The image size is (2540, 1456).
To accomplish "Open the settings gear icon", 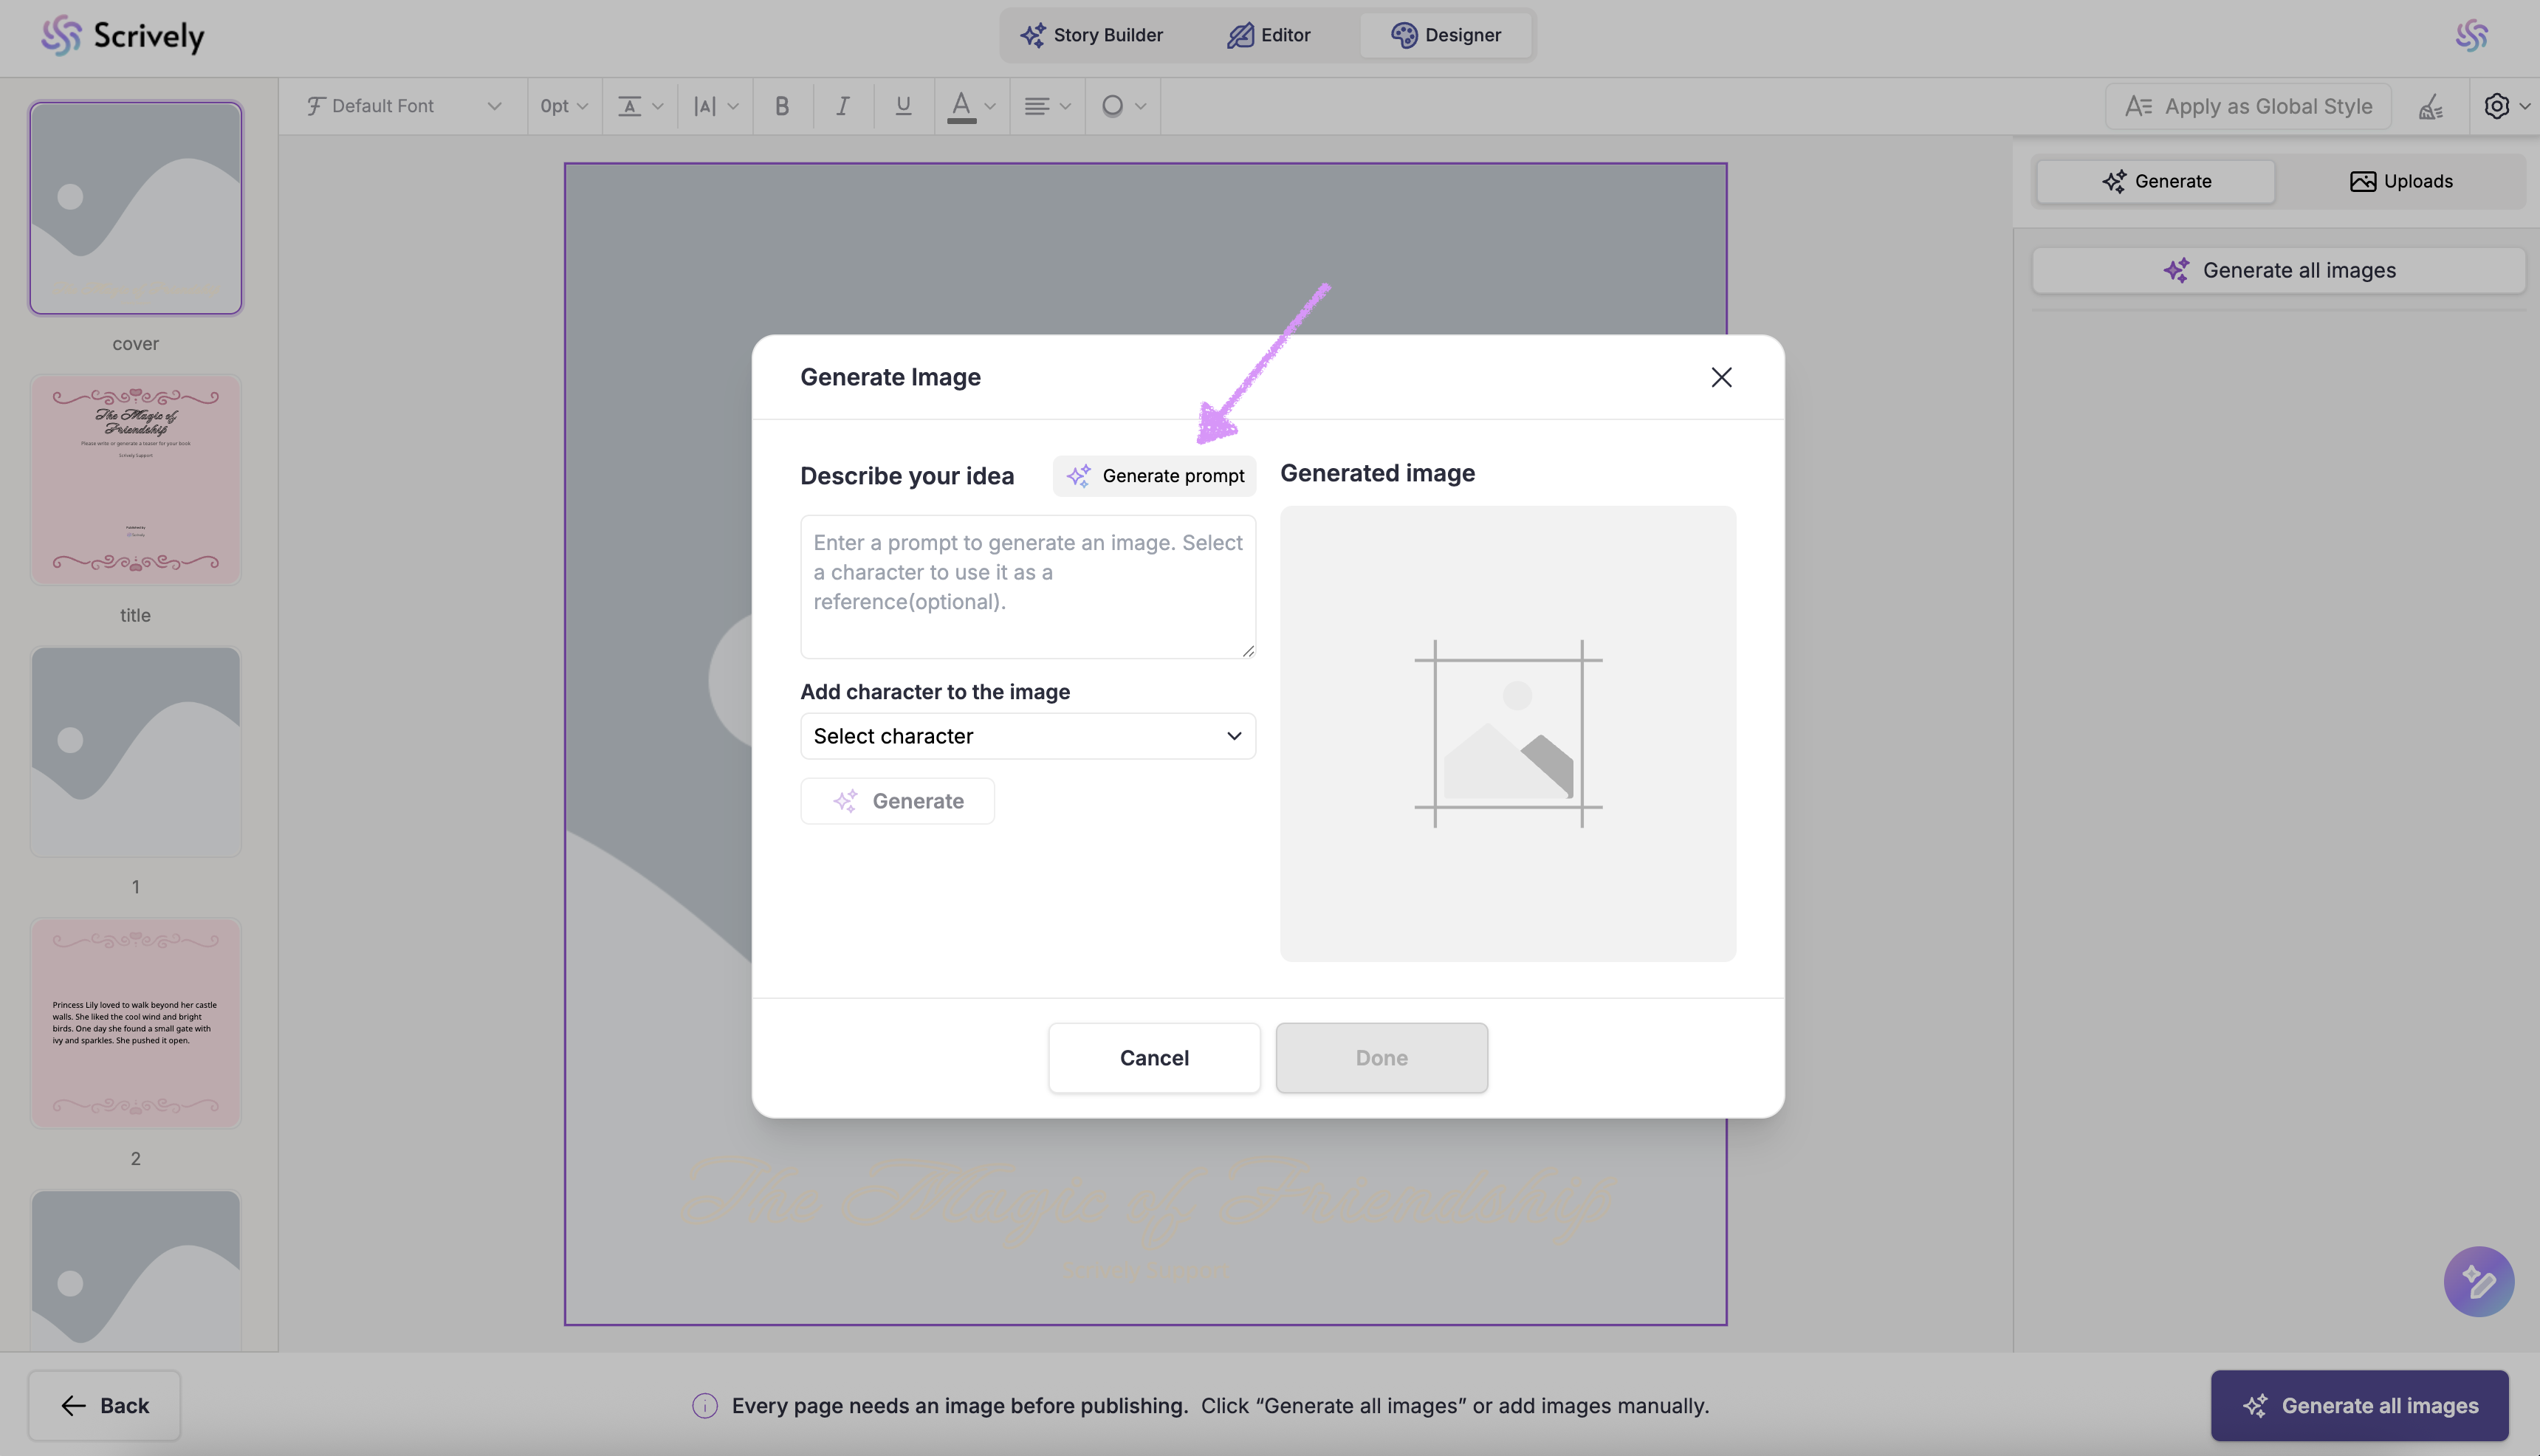I will 2497,106.
